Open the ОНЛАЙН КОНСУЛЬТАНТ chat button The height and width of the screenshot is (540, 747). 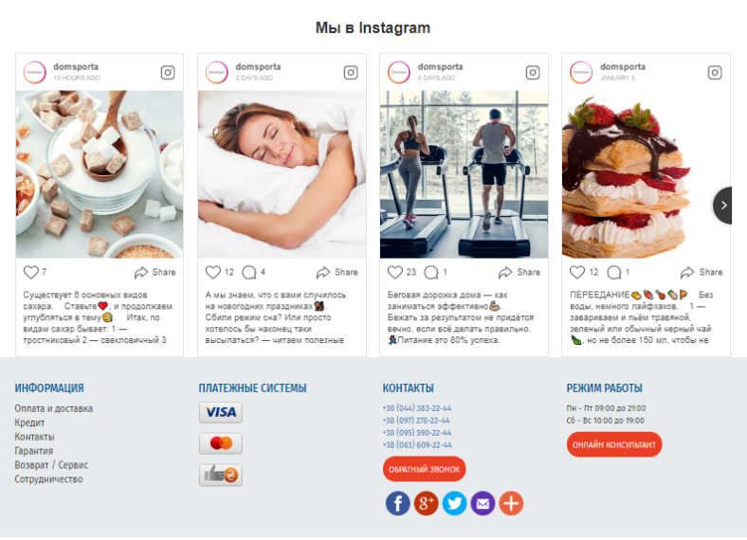coord(614,444)
